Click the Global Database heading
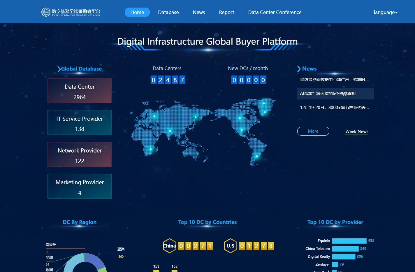 (x=81, y=69)
